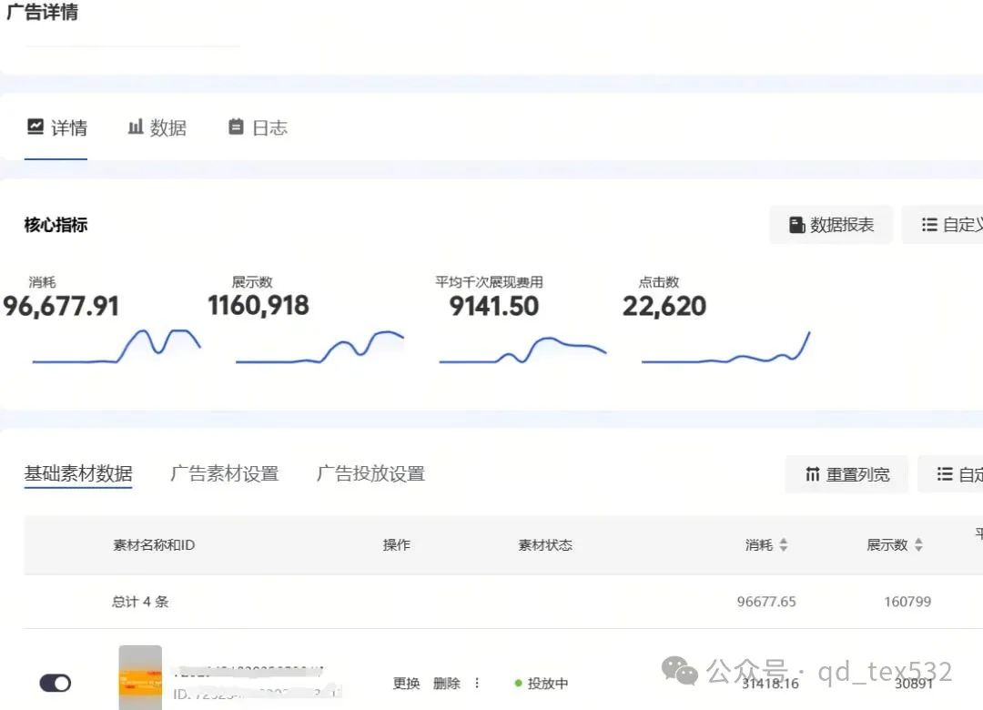Click the list icon next to 自定义 in 核心指标

coord(929,225)
